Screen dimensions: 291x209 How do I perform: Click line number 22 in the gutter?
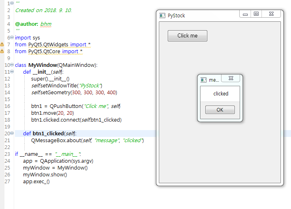[x=7, y=147]
